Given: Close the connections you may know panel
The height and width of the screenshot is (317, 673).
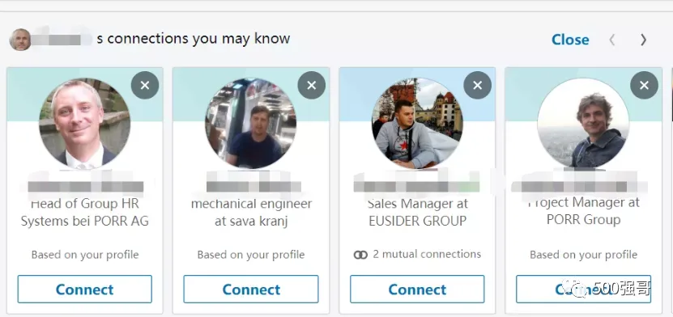Looking at the screenshot, I should pyautogui.click(x=570, y=40).
